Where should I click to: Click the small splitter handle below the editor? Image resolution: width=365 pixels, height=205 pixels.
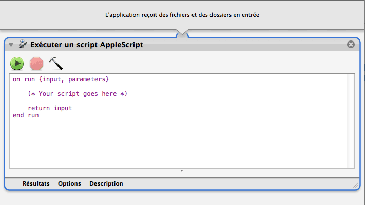point(182,171)
